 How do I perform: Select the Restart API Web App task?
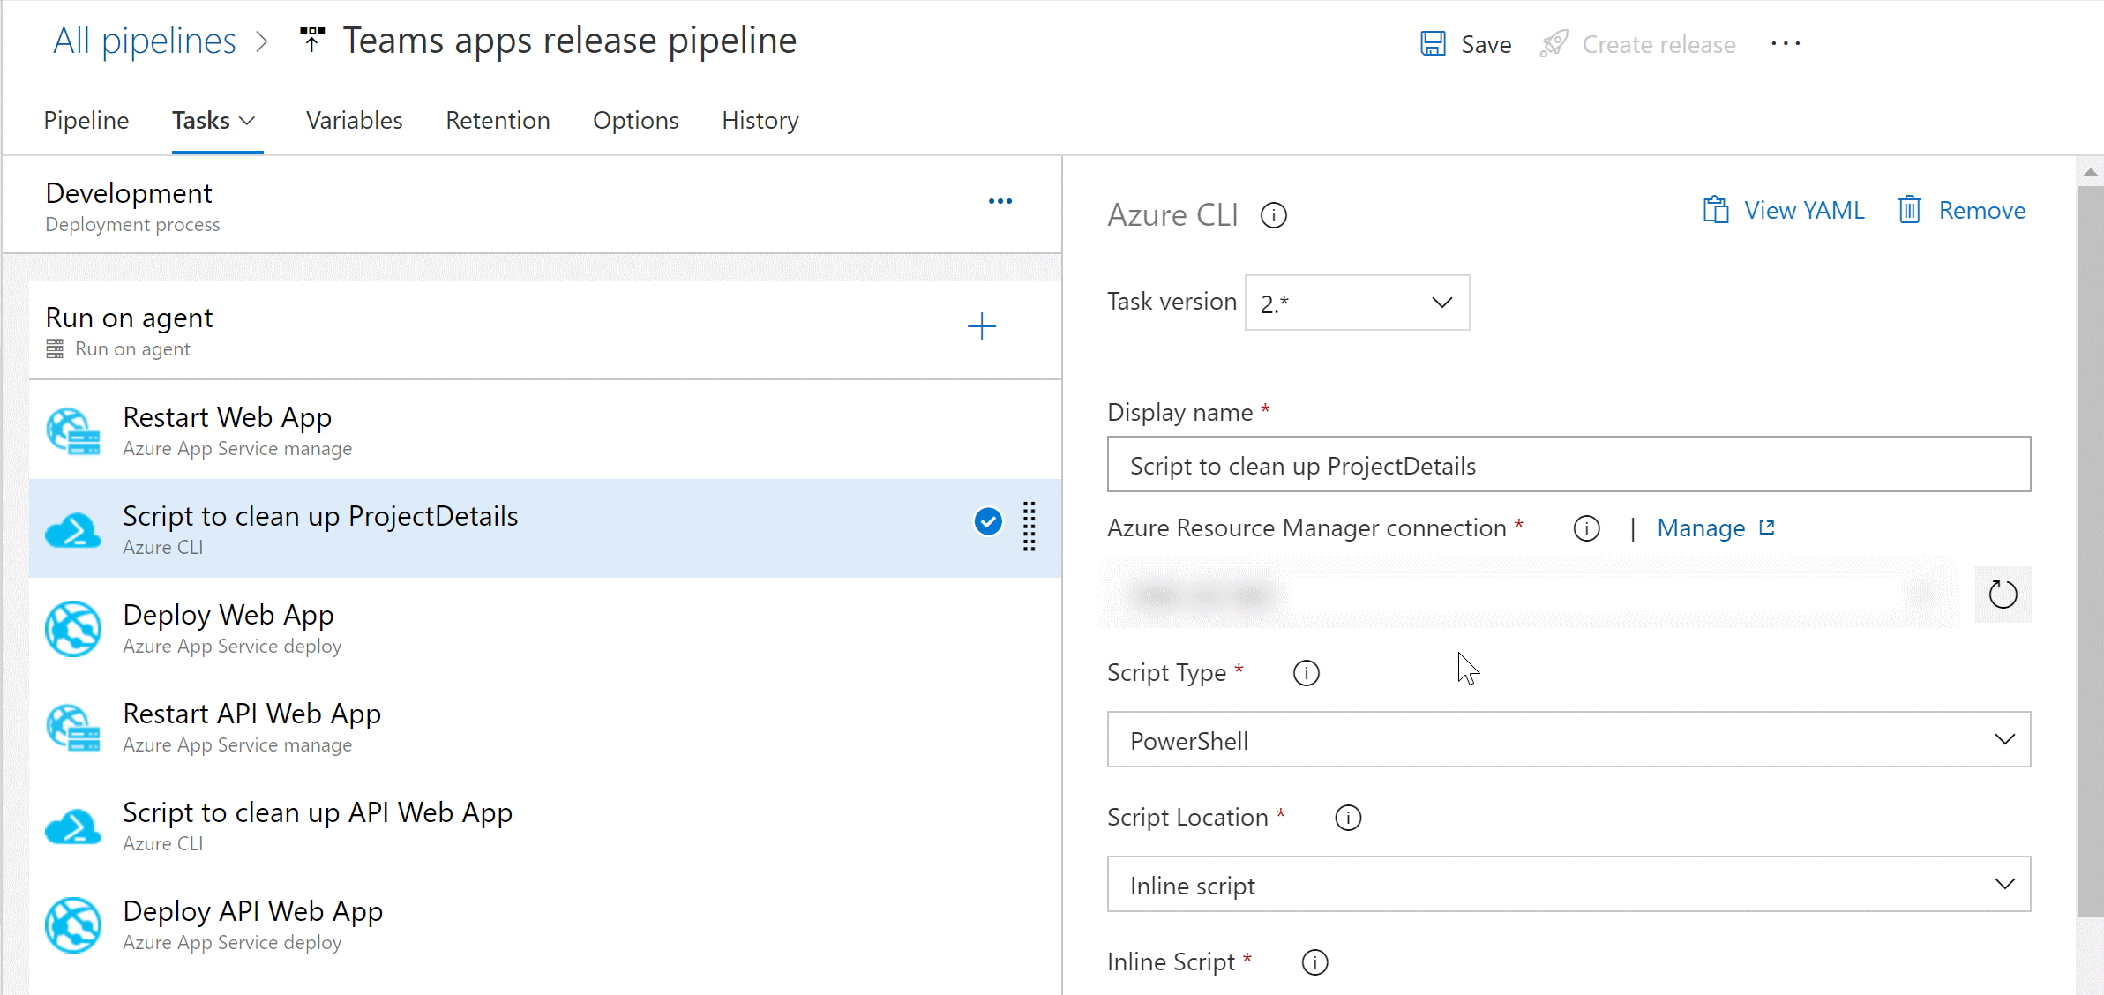pyautogui.click(x=545, y=727)
